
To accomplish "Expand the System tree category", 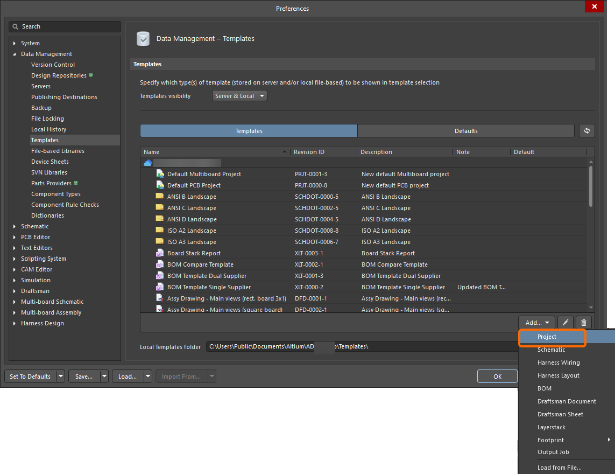I will click(15, 43).
